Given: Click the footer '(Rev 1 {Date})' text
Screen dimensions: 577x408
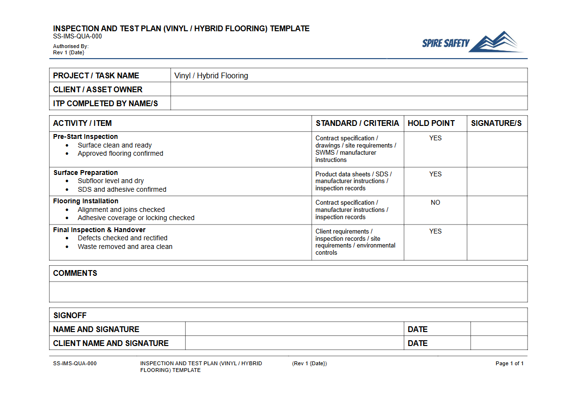Looking at the screenshot, I should (x=309, y=363).
